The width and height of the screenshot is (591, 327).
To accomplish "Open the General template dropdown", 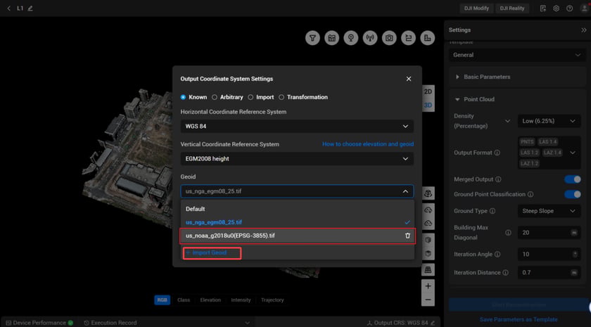I will click(517, 55).
